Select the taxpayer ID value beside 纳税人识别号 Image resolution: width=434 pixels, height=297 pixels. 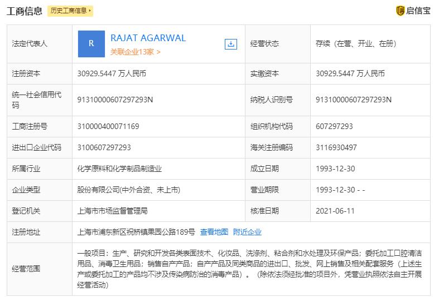[x=354, y=100]
